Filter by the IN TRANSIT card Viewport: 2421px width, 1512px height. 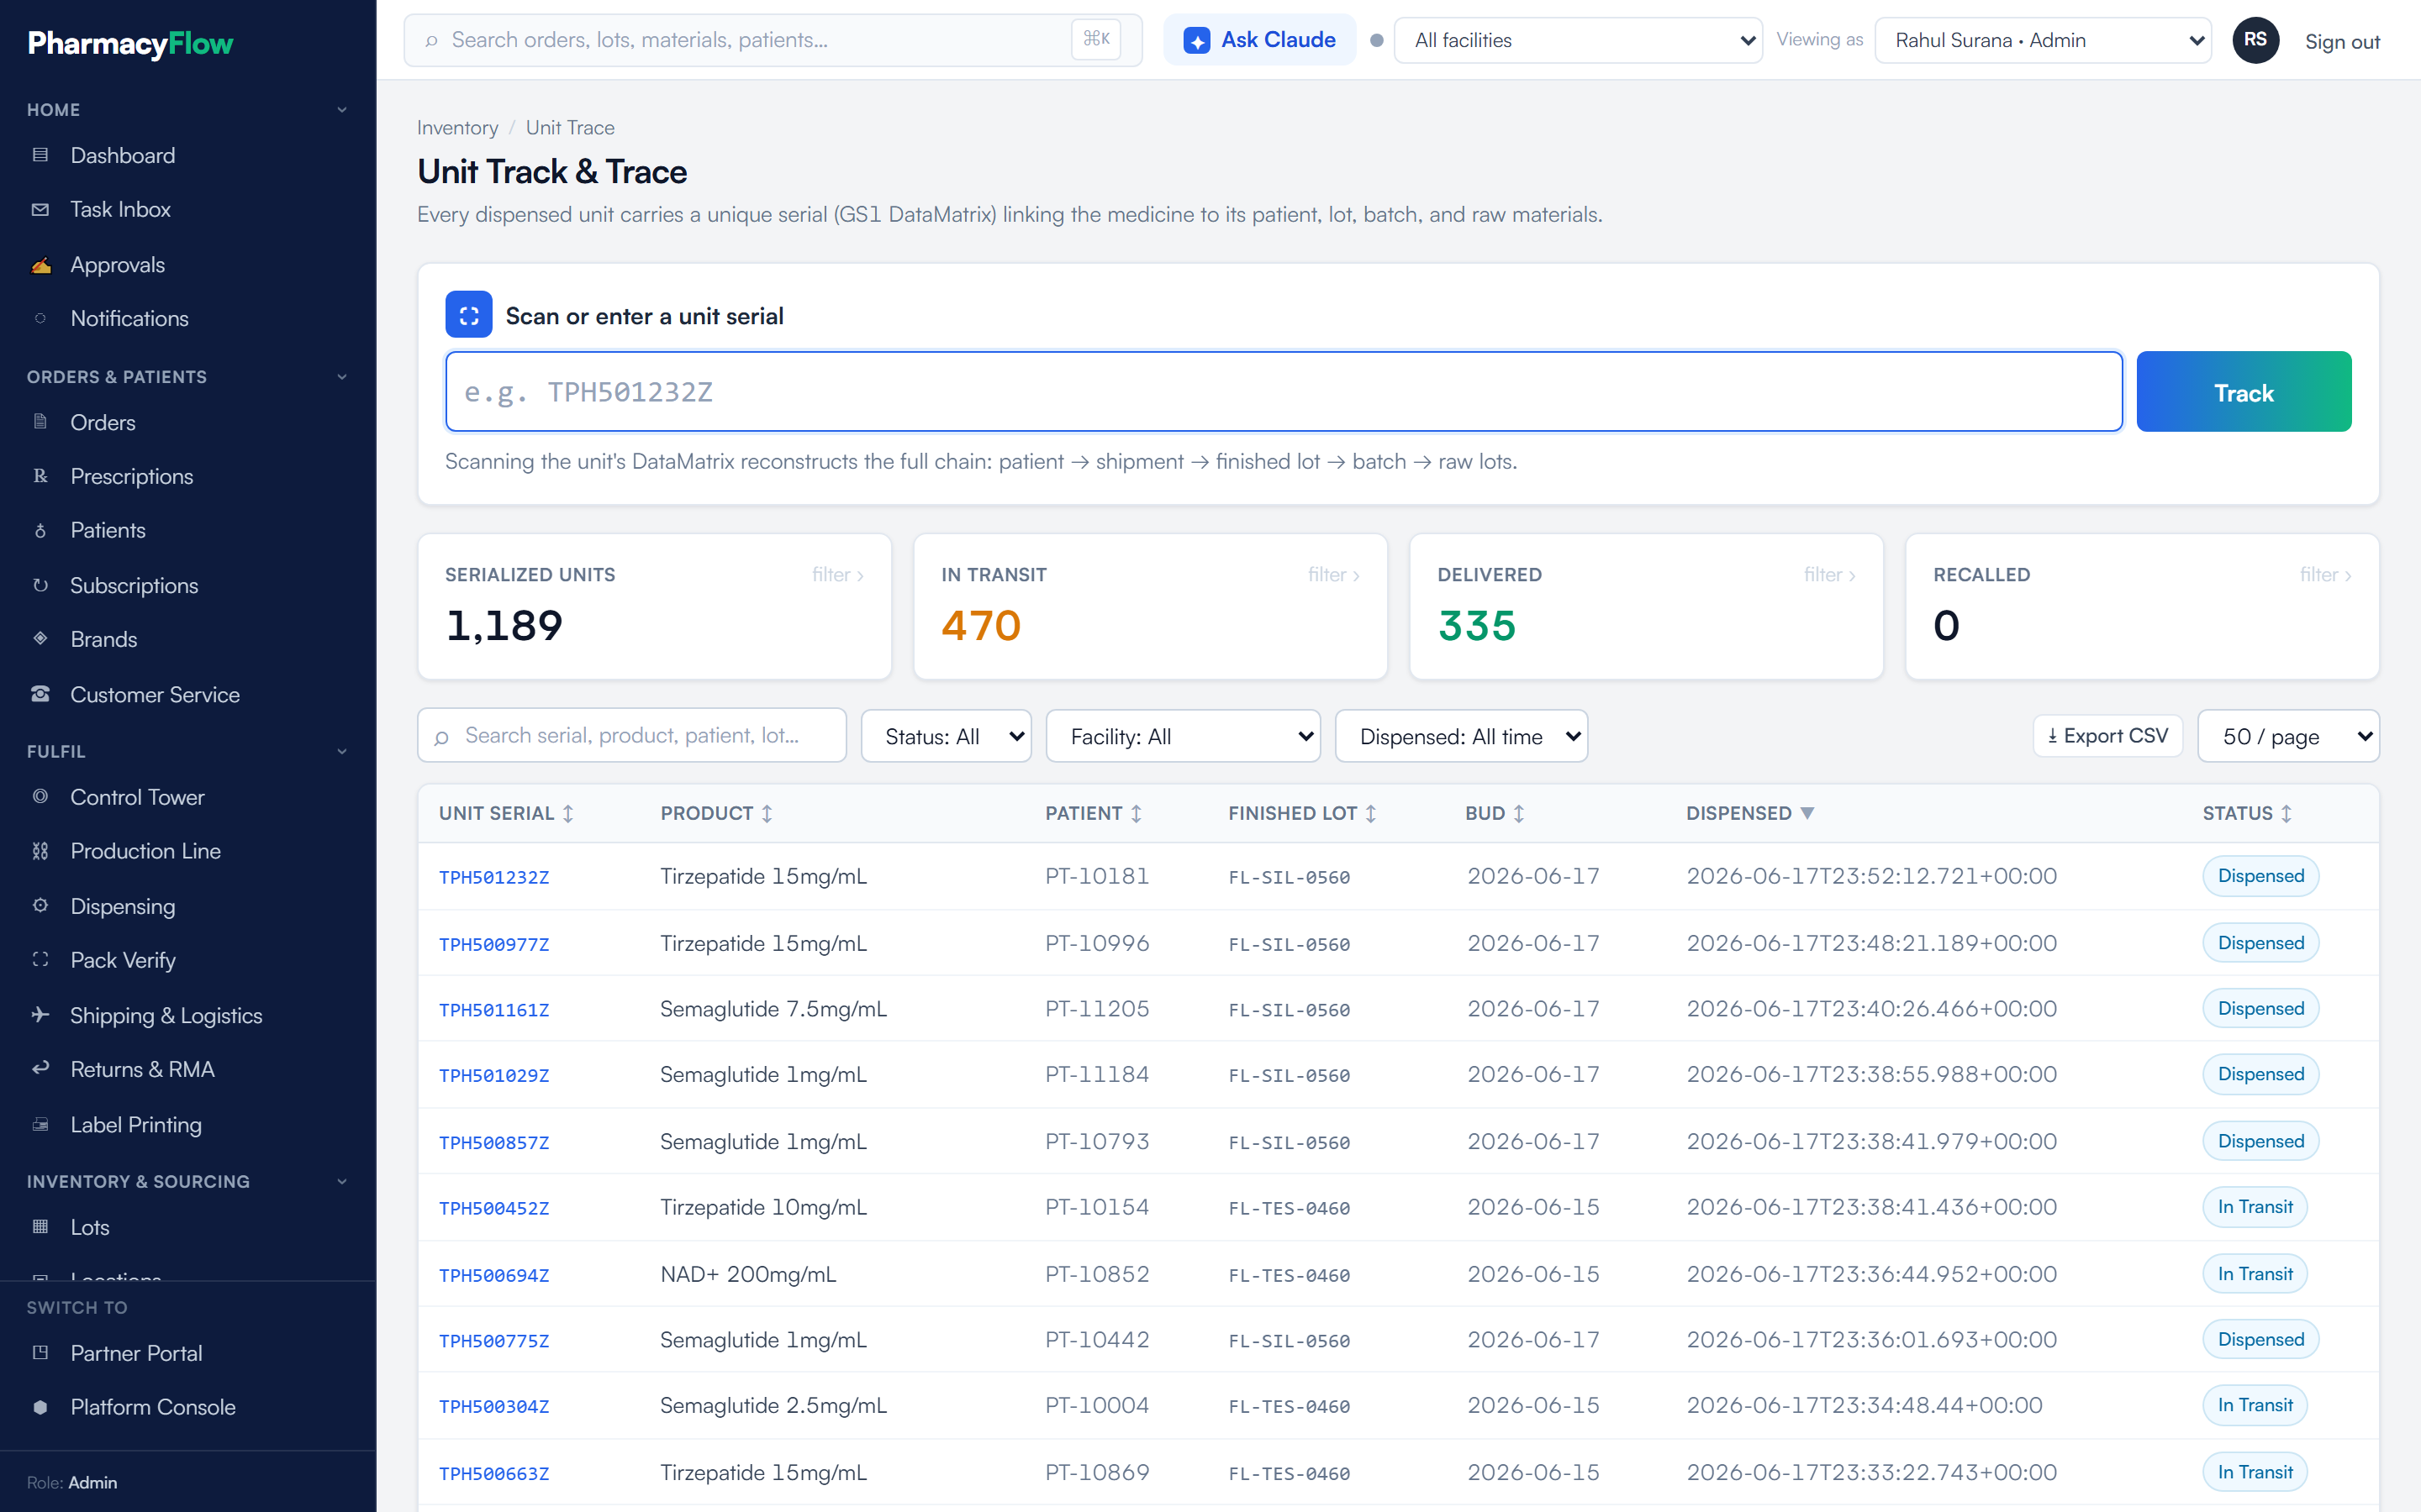pyautogui.click(x=1149, y=607)
